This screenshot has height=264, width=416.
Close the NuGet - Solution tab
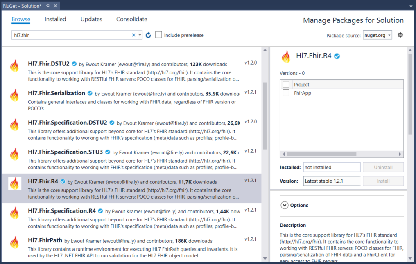pyautogui.click(x=55, y=6)
